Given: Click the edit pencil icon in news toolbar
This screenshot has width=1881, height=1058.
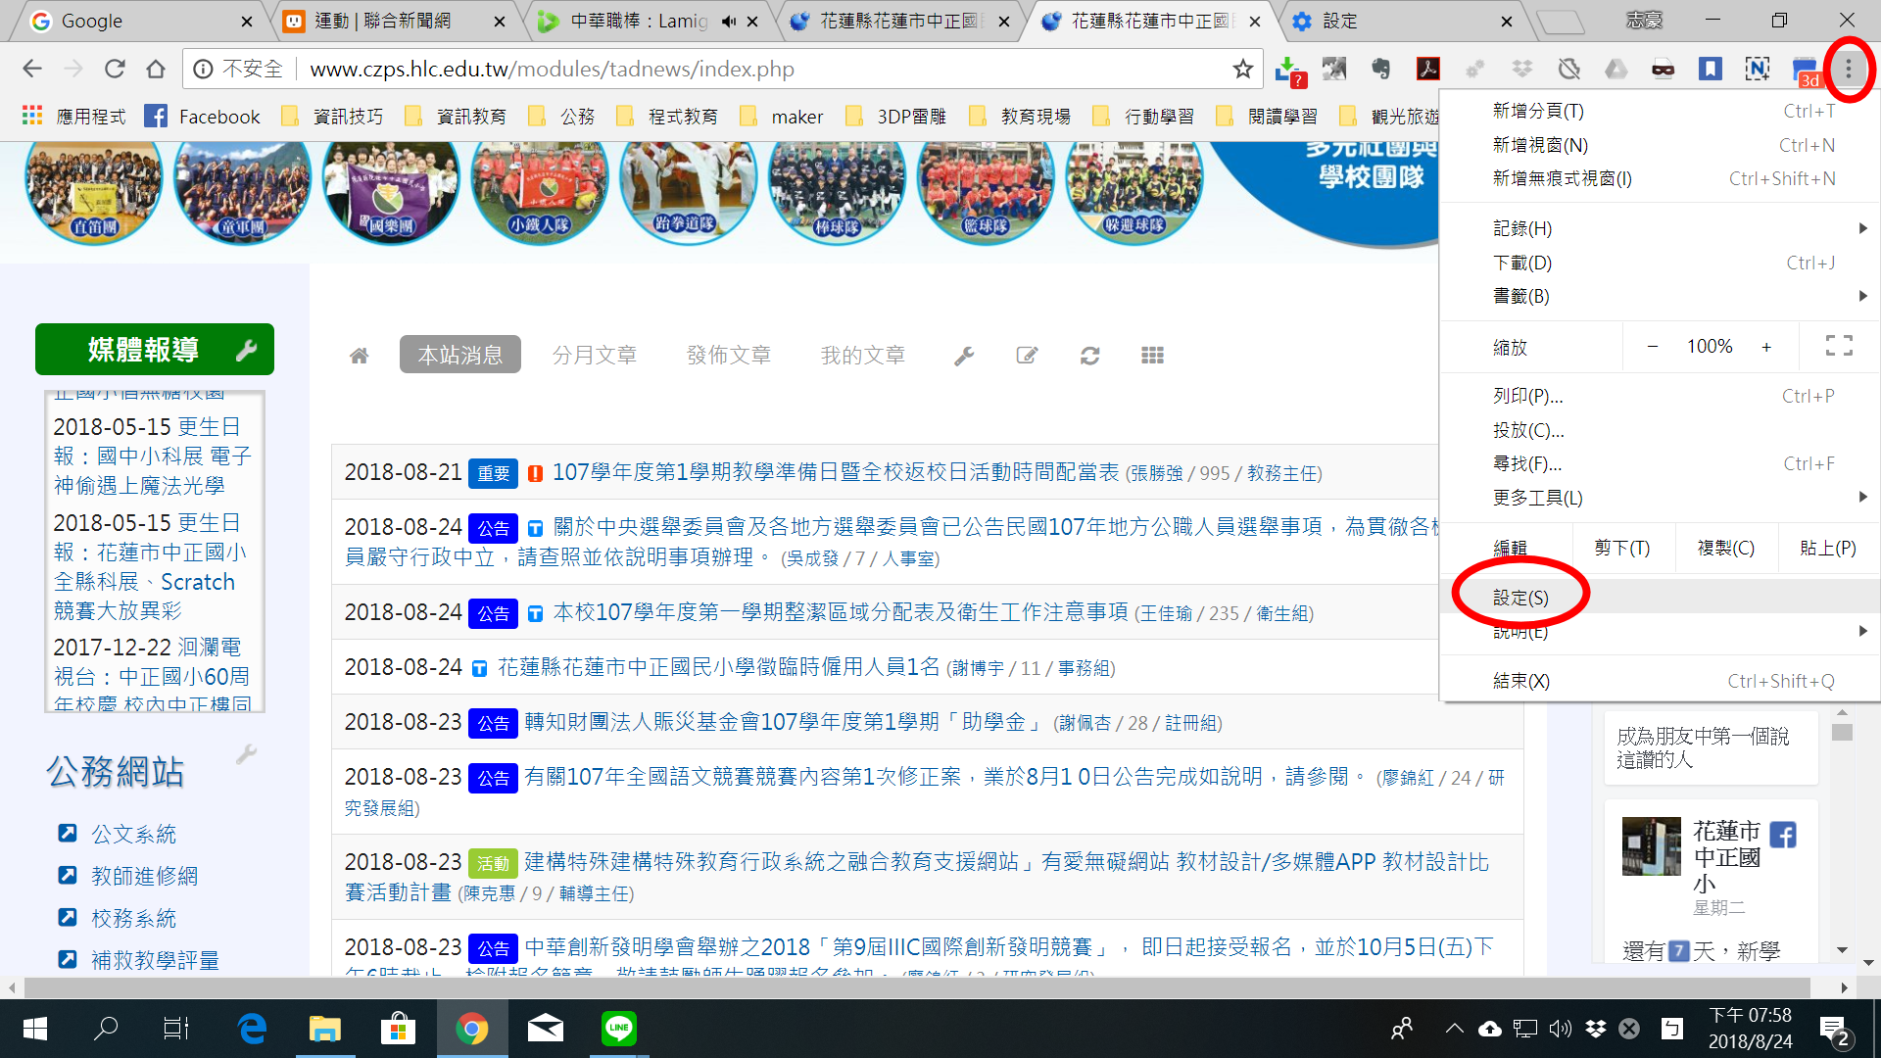Looking at the screenshot, I should point(1027,356).
